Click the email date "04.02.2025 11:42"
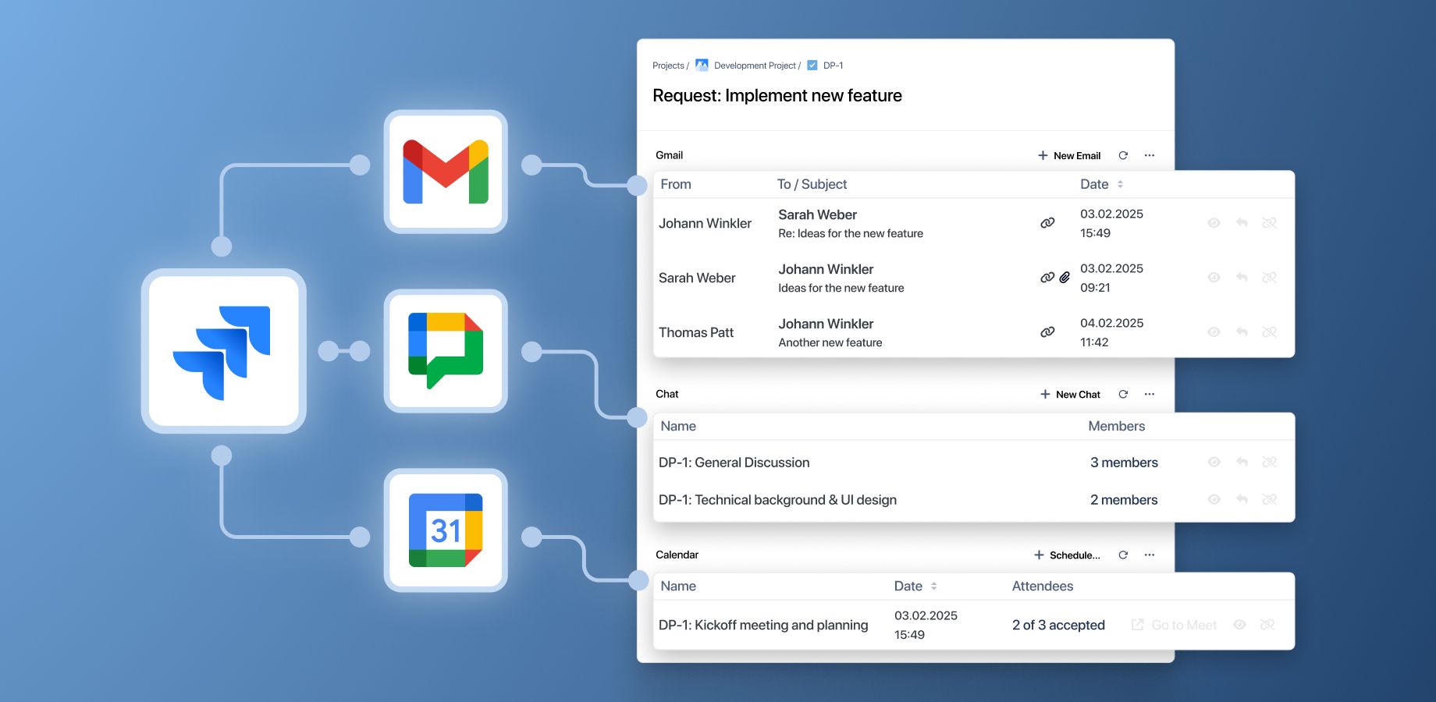Viewport: 1436px width, 702px height. 1111,332
